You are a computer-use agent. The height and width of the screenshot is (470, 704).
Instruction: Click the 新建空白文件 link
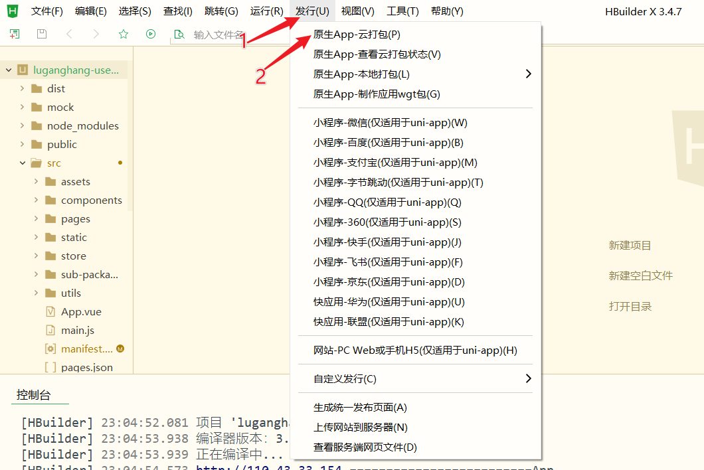point(640,275)
